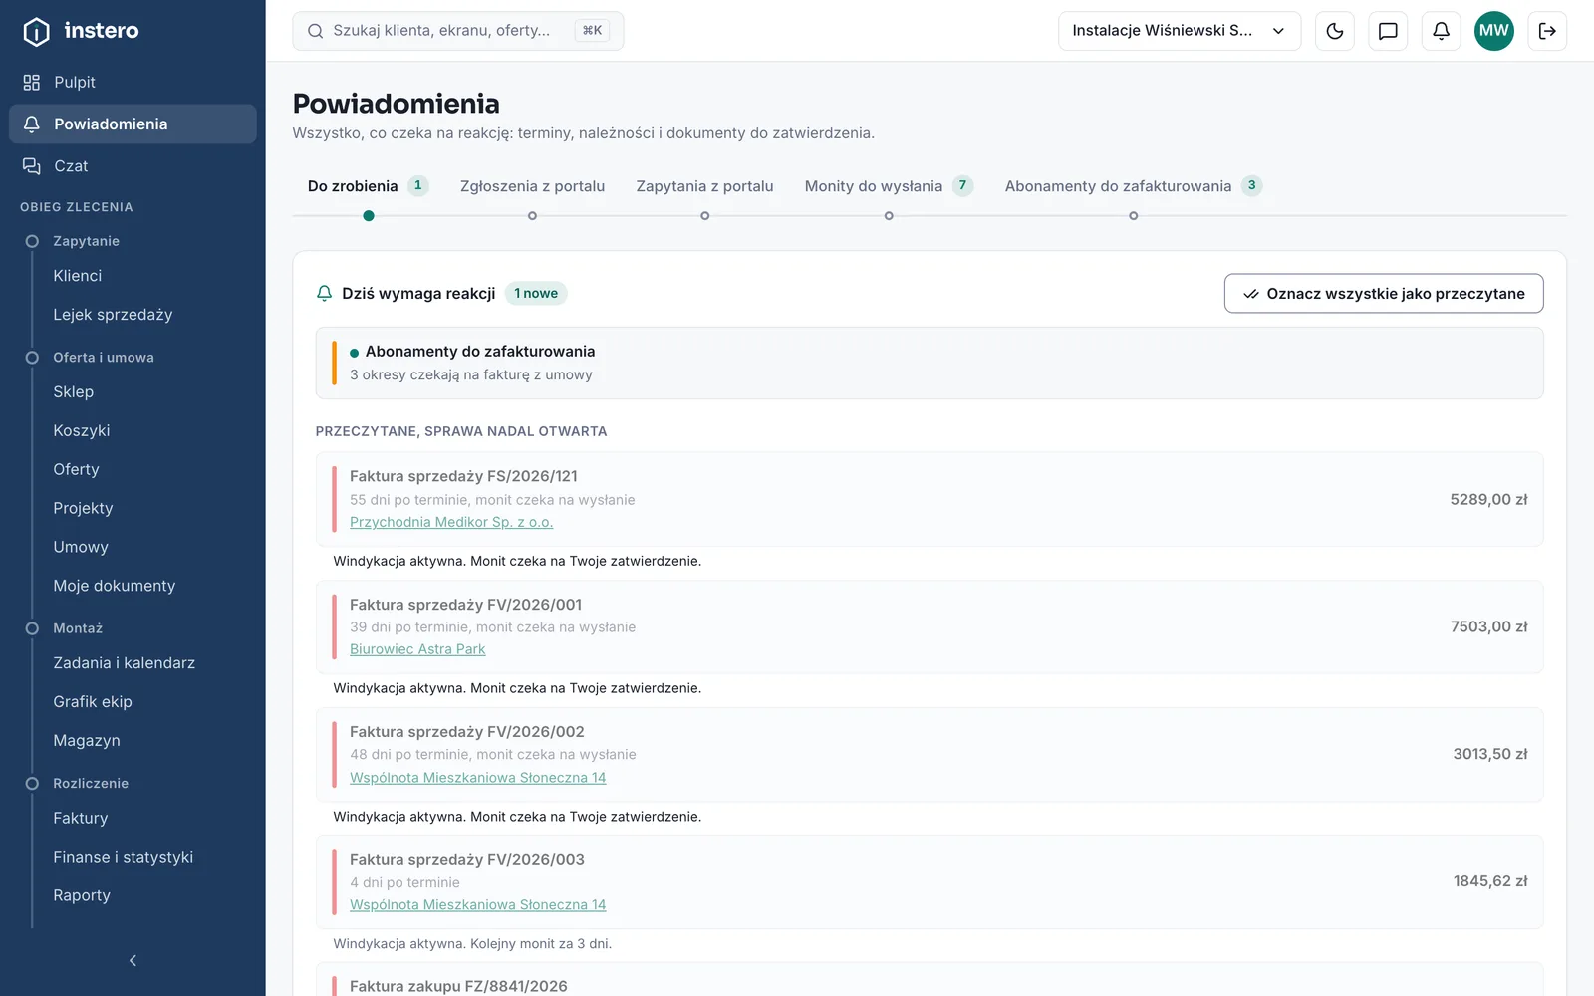Image resolution: width=1594 pixels, height=996 pixels.
Task: Open Czat in the sidebar
Action: [133, 166]
